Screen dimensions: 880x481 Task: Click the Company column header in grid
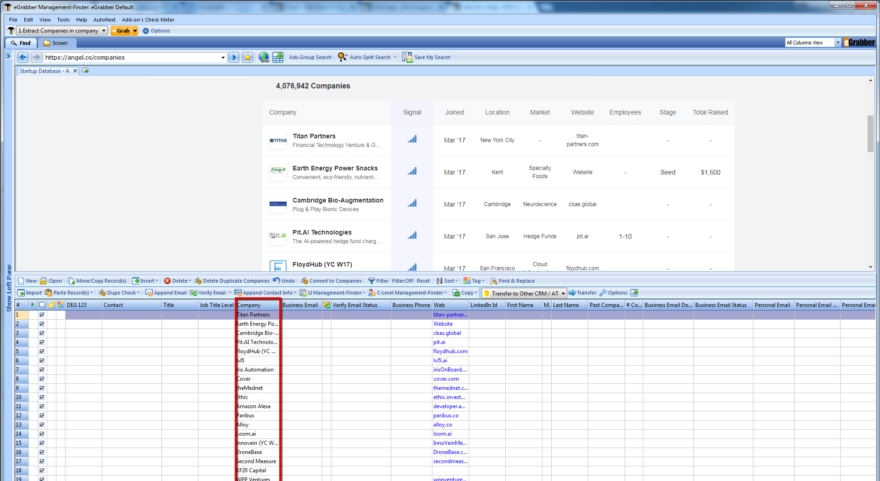coord(258,305)
